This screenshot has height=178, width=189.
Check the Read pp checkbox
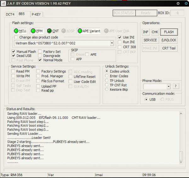point(38,90)
